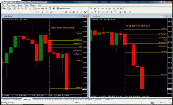
Task: Click the Expert Advisors button
Action: click(x=63, y=9)
